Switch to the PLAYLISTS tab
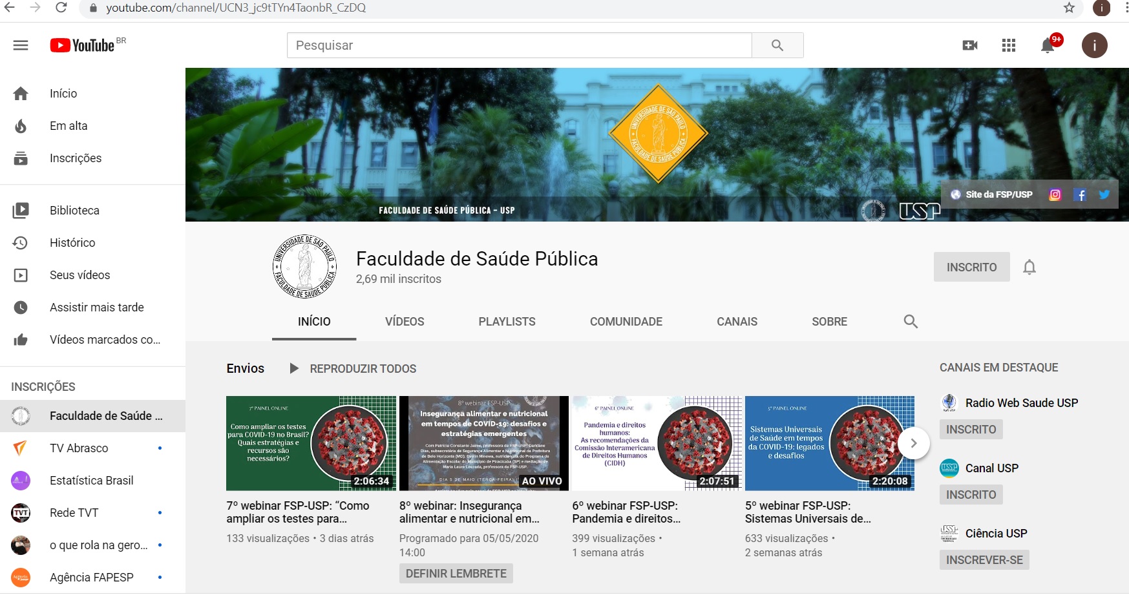Viewport: 1129px width, 595px height. [x=507, y=322]
